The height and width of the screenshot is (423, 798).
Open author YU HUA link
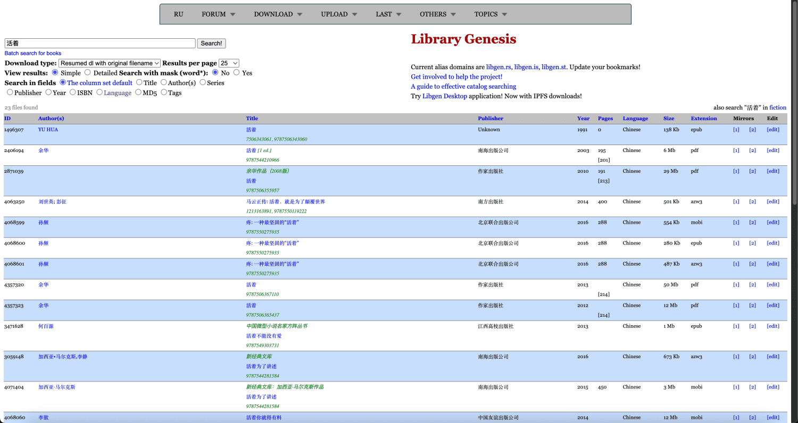[48, 130]
